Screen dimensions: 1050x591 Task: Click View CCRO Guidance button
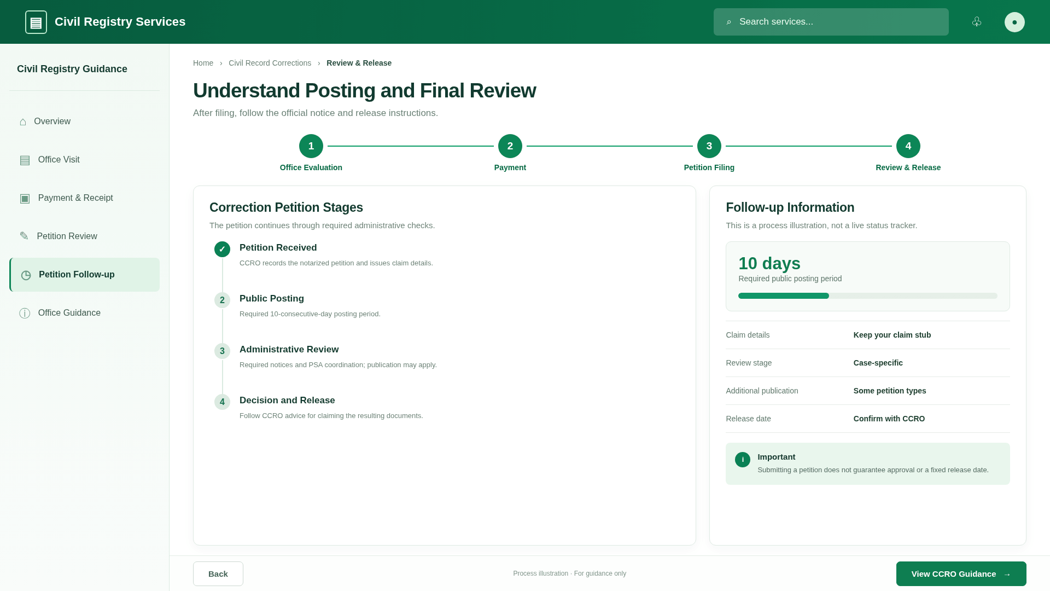961,573
